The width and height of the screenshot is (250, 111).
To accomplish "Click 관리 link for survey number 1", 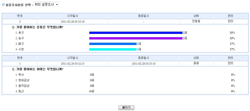I will tap(230, 63).
